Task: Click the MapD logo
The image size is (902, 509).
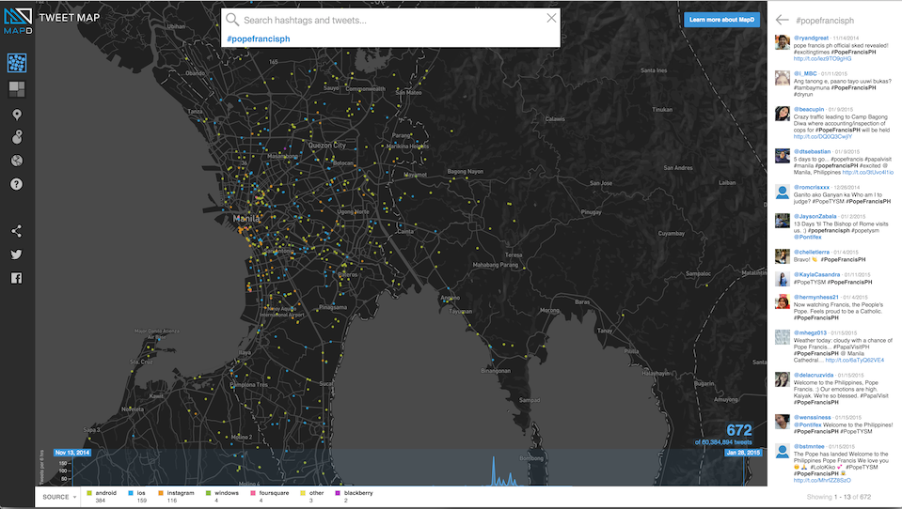Action: pyautogui.click(x=18, y=21)
